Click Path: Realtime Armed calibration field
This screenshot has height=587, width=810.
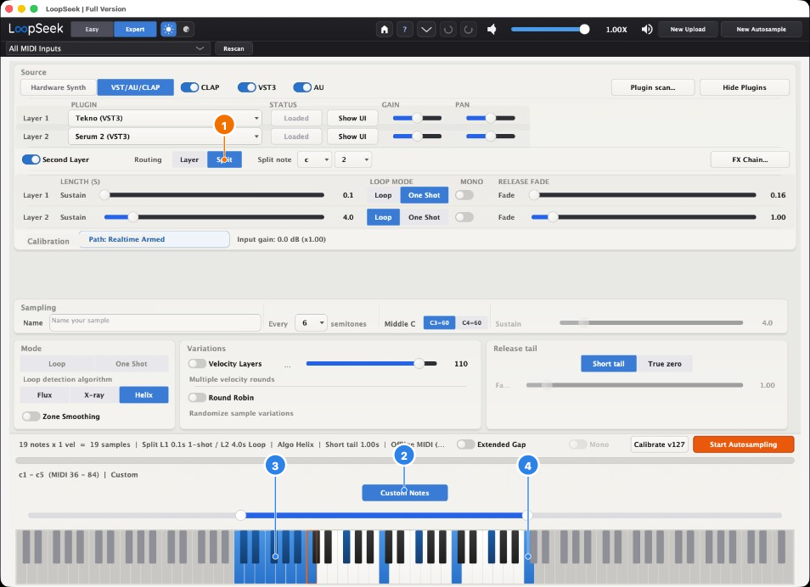(154, 239)
